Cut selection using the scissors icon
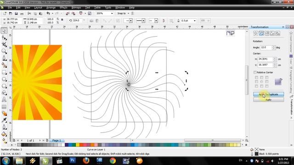This screenshot has height=165, width=294. coord(29,13)
